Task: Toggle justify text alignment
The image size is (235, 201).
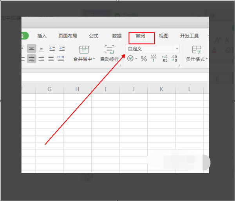Action: coord(51,59)
